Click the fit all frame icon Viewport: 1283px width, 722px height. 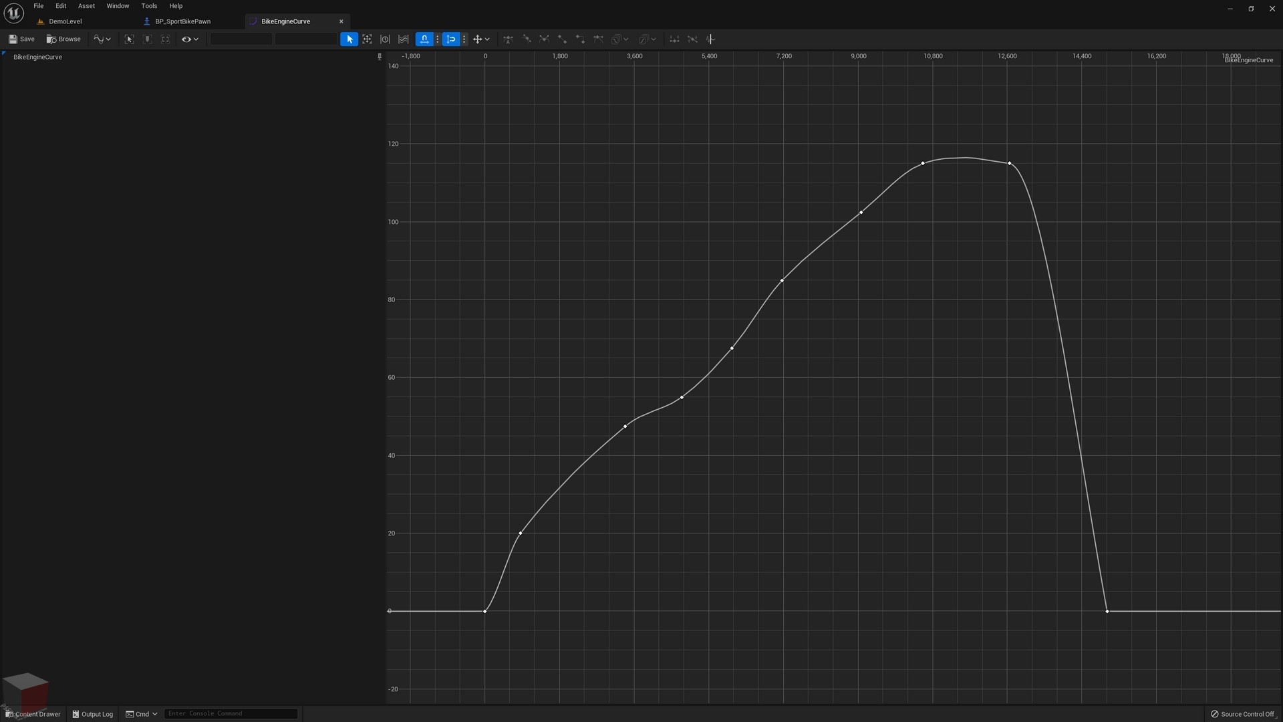pos(166,39)
